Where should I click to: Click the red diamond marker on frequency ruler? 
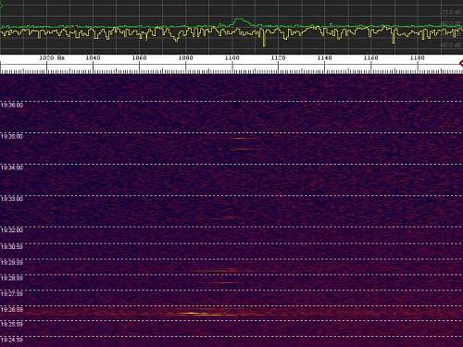tap(461, 63)
